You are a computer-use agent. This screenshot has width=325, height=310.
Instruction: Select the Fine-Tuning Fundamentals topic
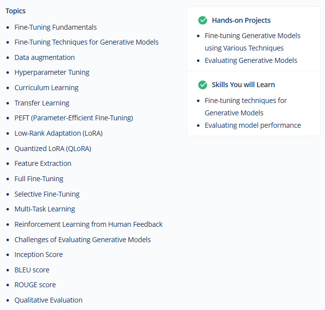(56, 27)
